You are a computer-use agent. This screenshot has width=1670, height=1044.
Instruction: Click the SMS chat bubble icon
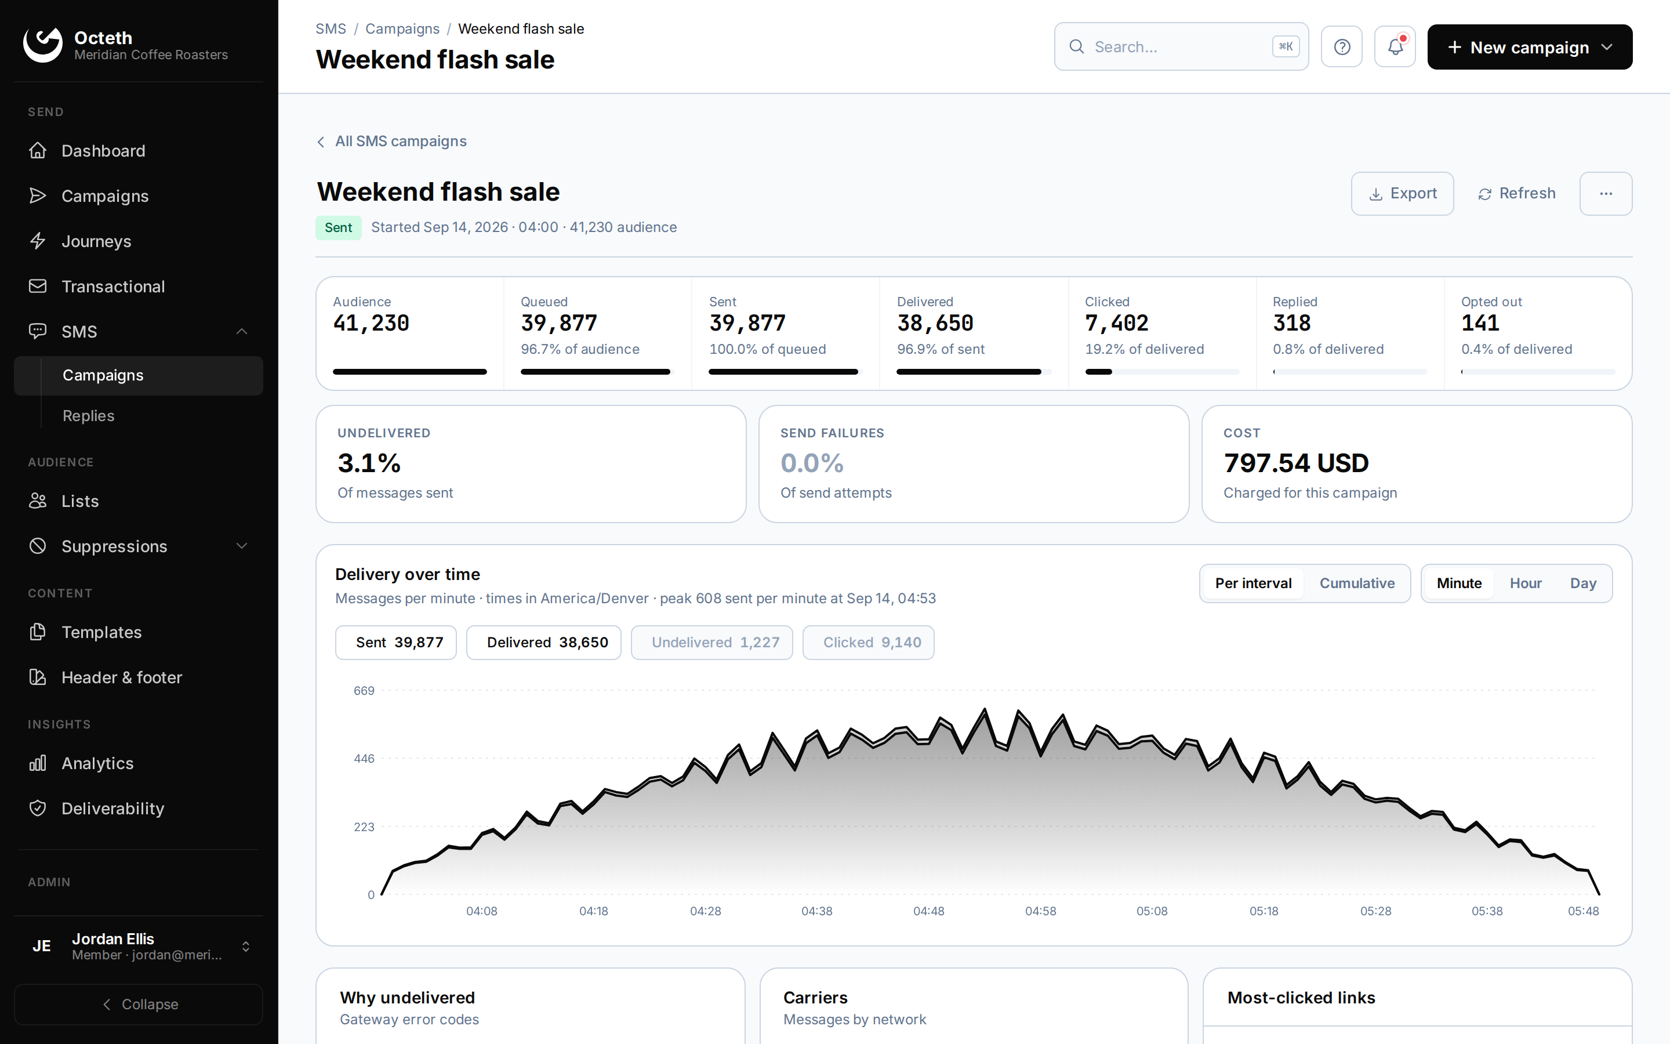click(x=38, y=331)
